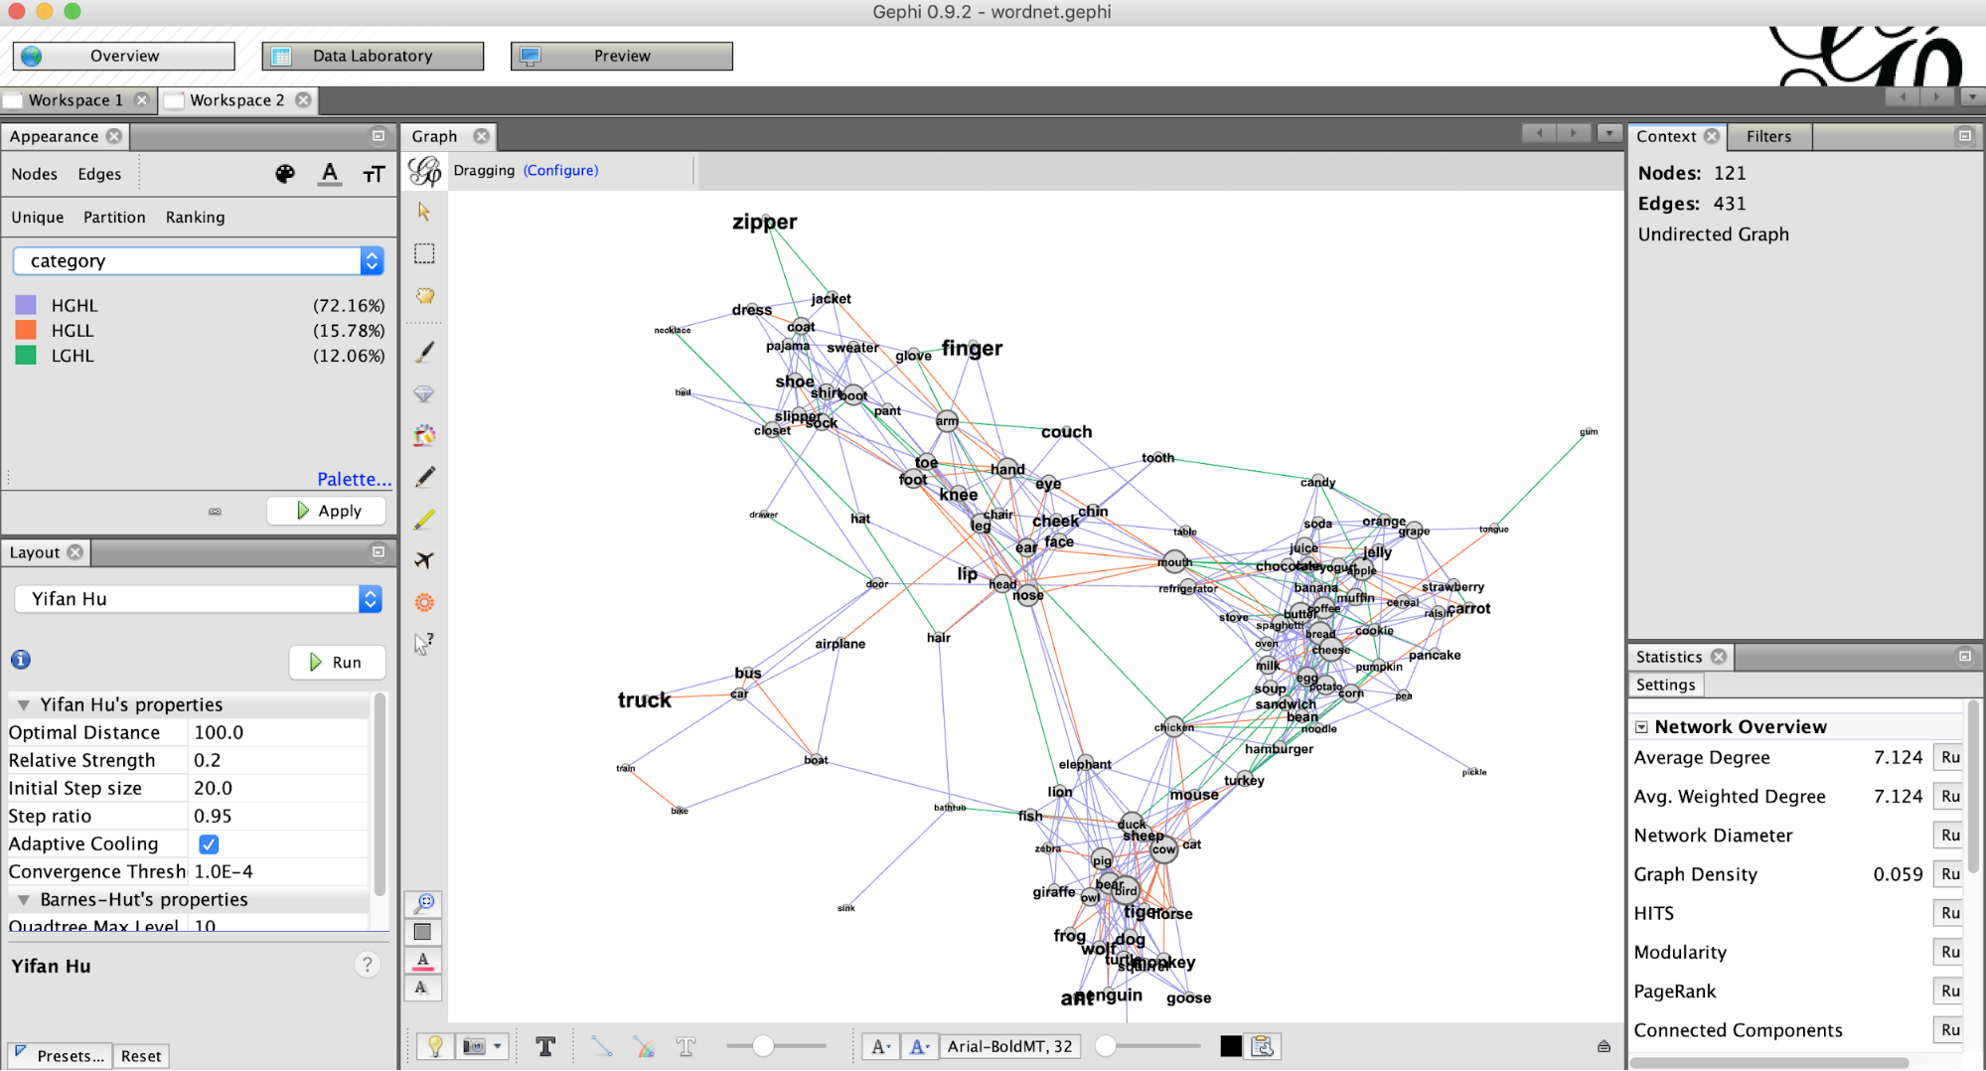Select the direct selection arrow tool
Image resolution: width=1986 pixels, height=1071 pixels.
pos(424,212)
